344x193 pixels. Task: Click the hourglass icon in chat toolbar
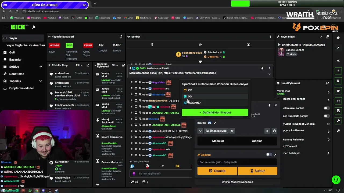(x=248, y=44)
